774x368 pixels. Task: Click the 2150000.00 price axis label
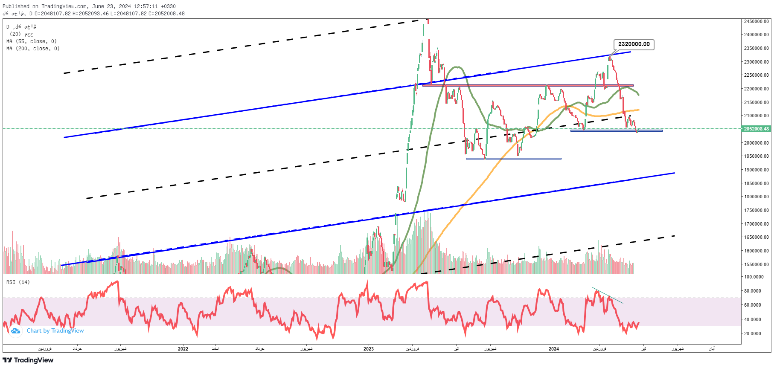[757, 102]
